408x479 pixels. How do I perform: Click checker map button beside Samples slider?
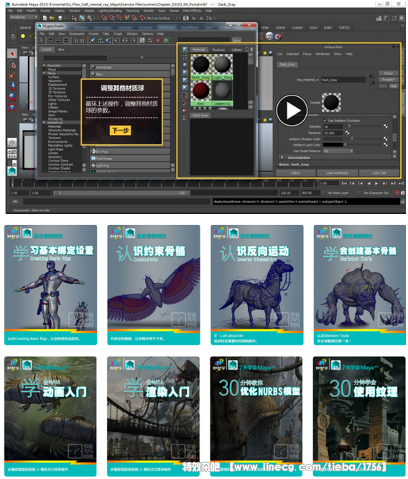(386, 126)
